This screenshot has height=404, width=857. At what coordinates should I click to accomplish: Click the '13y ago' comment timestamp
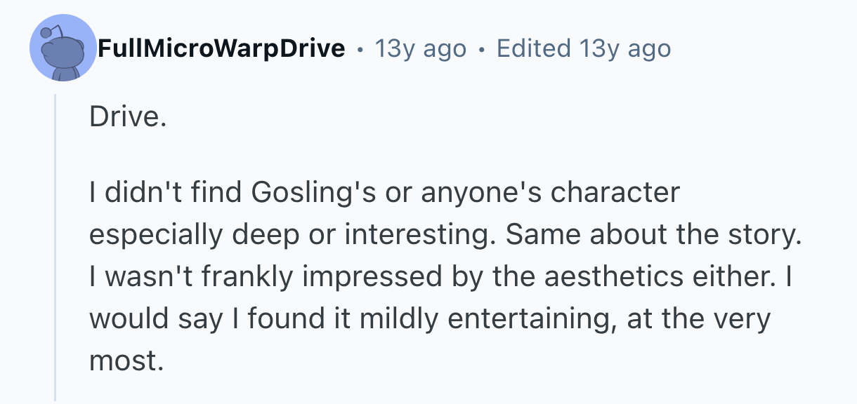point(420,48)
